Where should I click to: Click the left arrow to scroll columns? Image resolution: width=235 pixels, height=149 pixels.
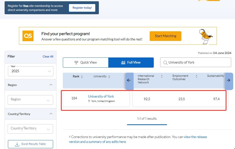[129, 80]
